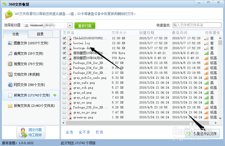Click green arrow next to 所有文件
The height and width of the screenshot is (146, 225).
click(55, 95)
